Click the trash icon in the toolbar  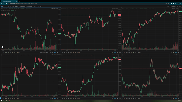(41, 6)
